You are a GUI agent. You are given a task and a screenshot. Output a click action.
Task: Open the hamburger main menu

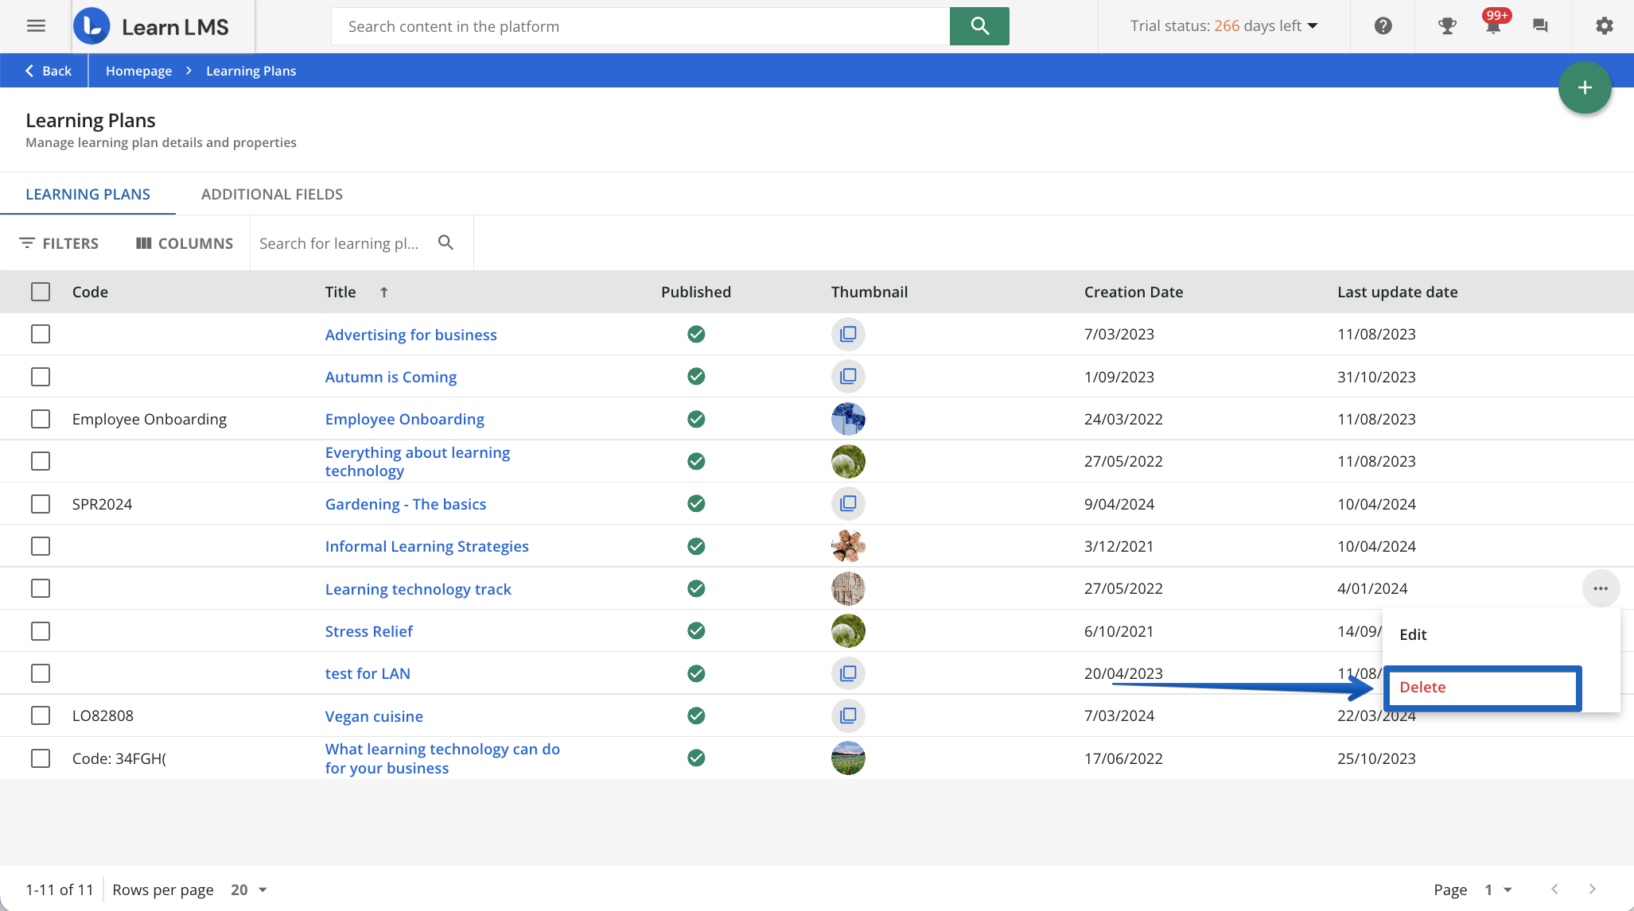point(36,26)
